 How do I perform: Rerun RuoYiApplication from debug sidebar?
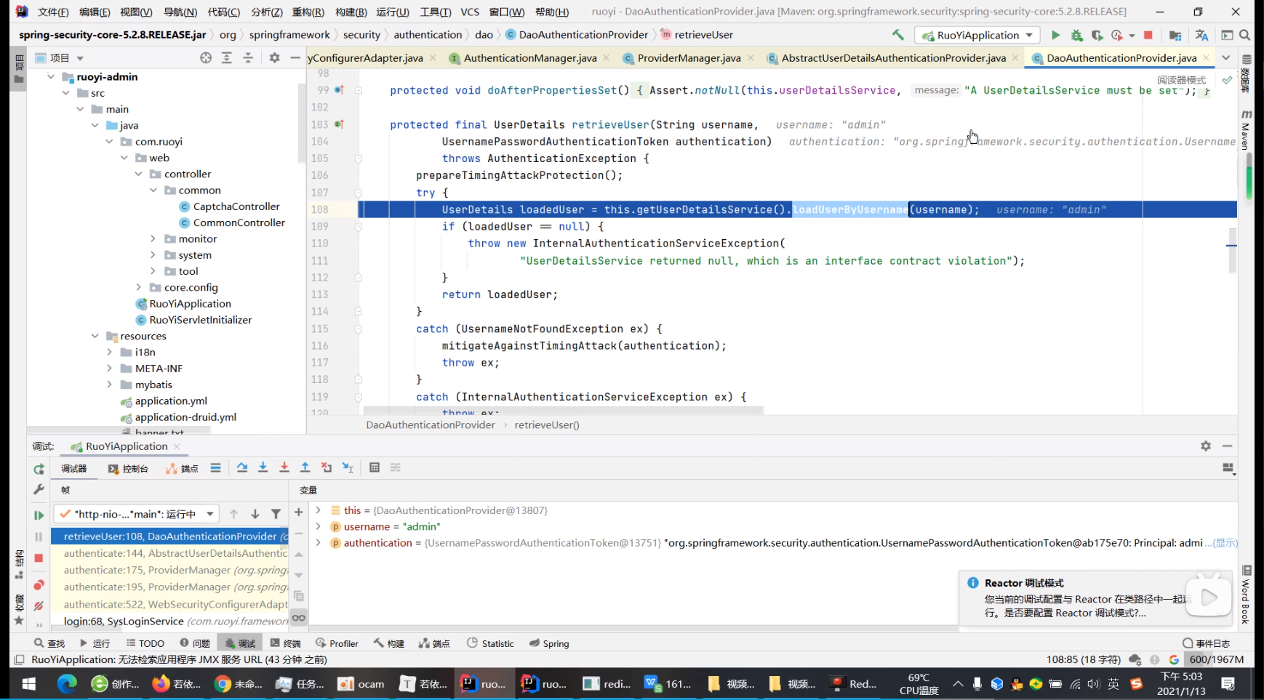coord(39,469)
